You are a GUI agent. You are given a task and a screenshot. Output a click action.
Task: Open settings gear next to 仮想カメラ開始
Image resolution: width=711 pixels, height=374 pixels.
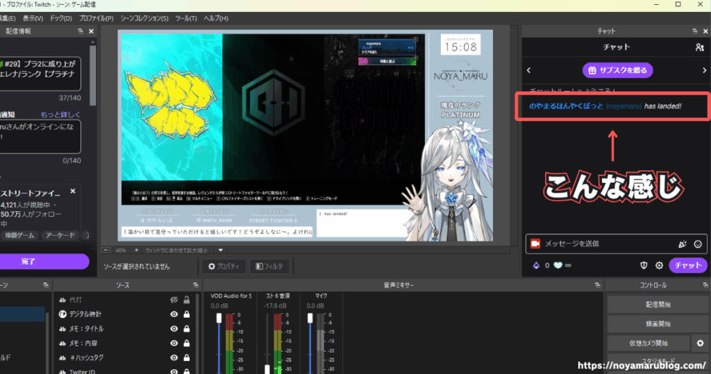pos(700,343)
